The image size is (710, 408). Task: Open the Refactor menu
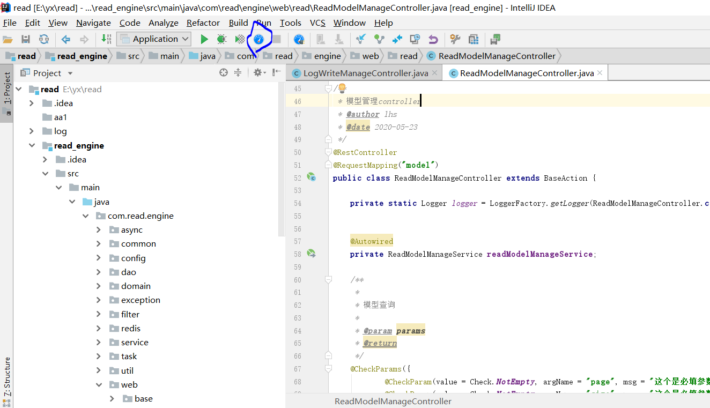tap(203, 23)
